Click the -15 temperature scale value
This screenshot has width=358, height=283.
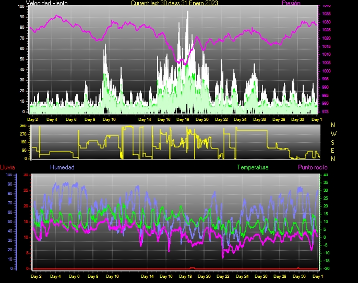coord(327,261)
